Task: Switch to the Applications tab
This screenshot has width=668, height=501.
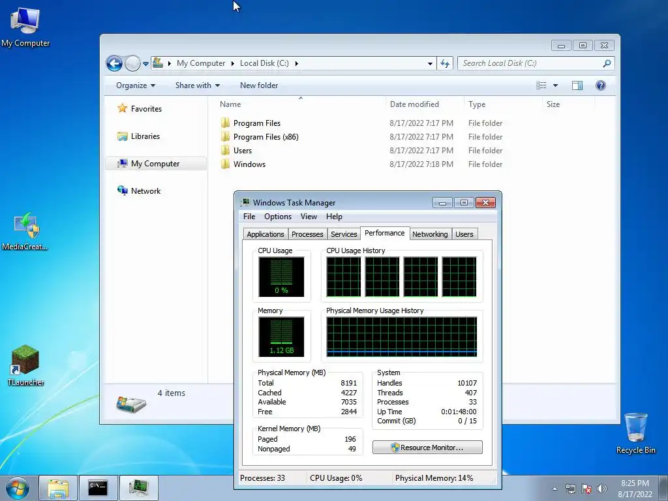Action: (266, 234)
